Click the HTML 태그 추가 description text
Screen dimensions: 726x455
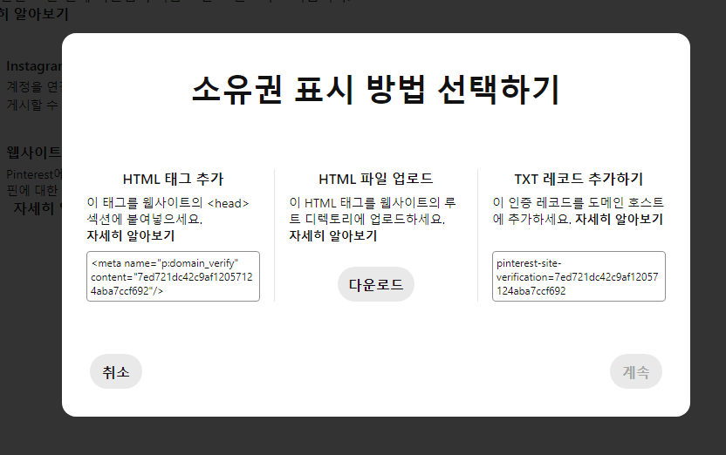coord(168,211)
